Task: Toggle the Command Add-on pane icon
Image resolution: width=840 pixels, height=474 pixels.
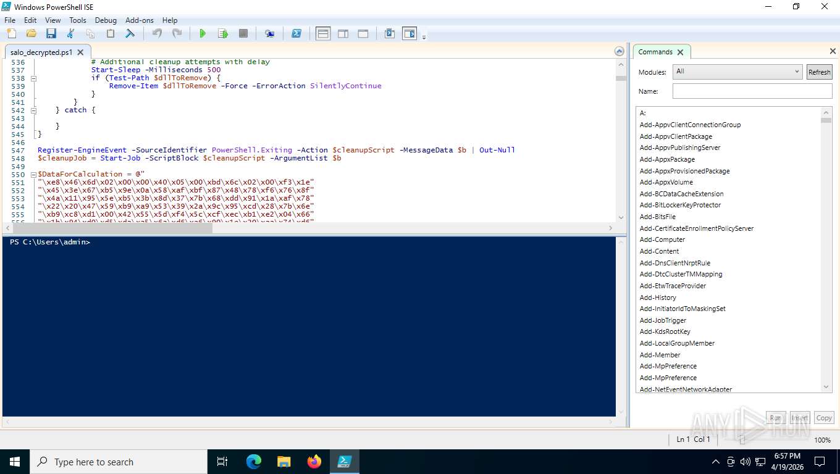Action: (409, 33)
